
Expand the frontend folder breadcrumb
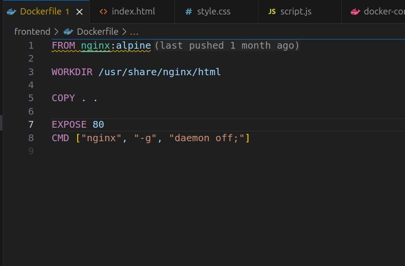click(32, 32)
